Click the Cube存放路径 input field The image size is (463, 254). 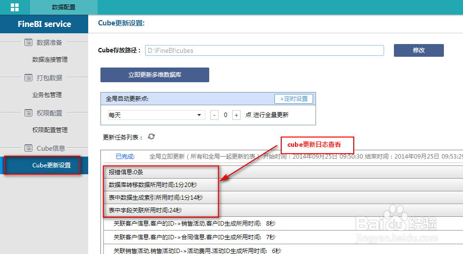click(264, 50)
